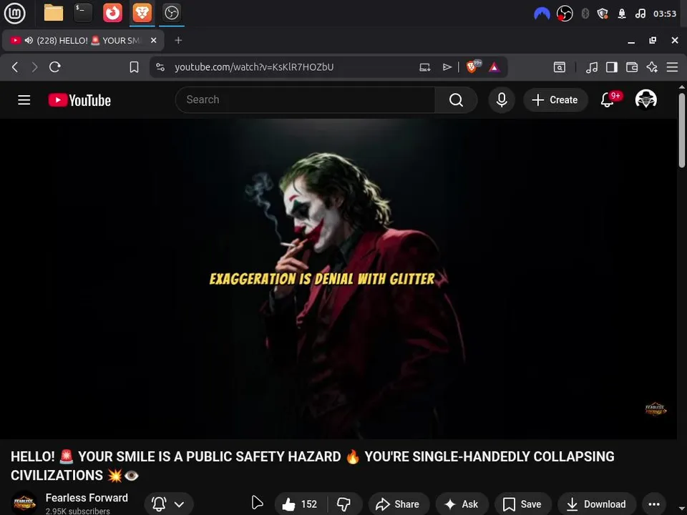Viewport: 687px width, 515px height.
Task: View site information and permissions icon
Action: [x=160, y=67]
